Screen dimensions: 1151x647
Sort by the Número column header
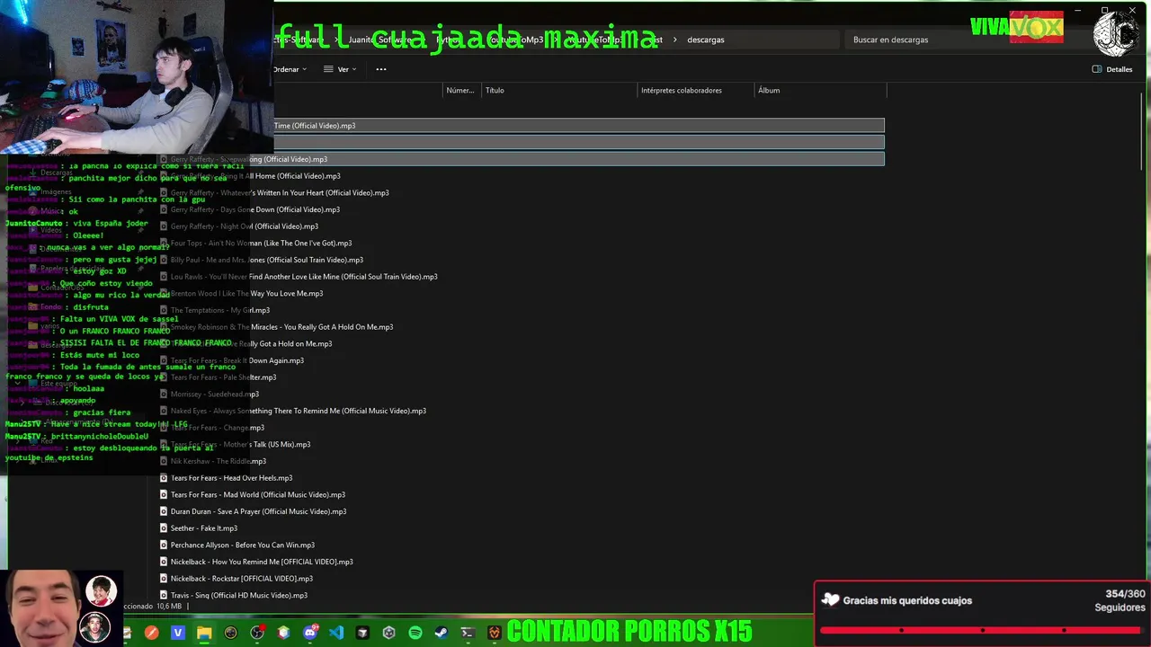point(460,90)
